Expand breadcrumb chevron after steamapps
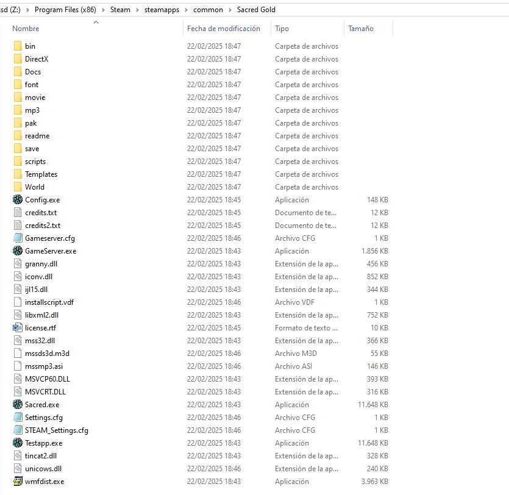 [x=186, y=10]
